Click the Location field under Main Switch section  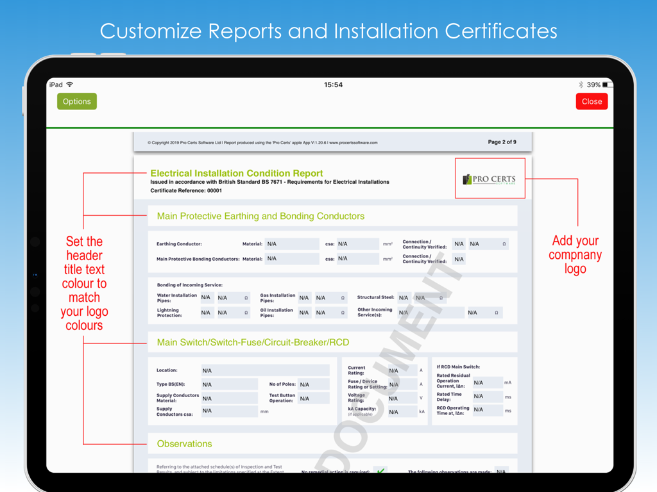click(x=265, y=370)
